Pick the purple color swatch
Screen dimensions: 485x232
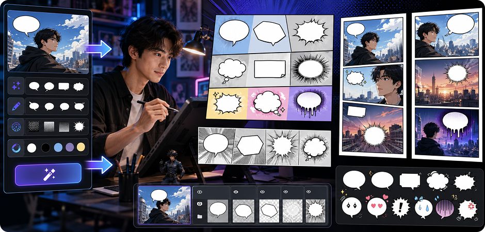(70, 147)
